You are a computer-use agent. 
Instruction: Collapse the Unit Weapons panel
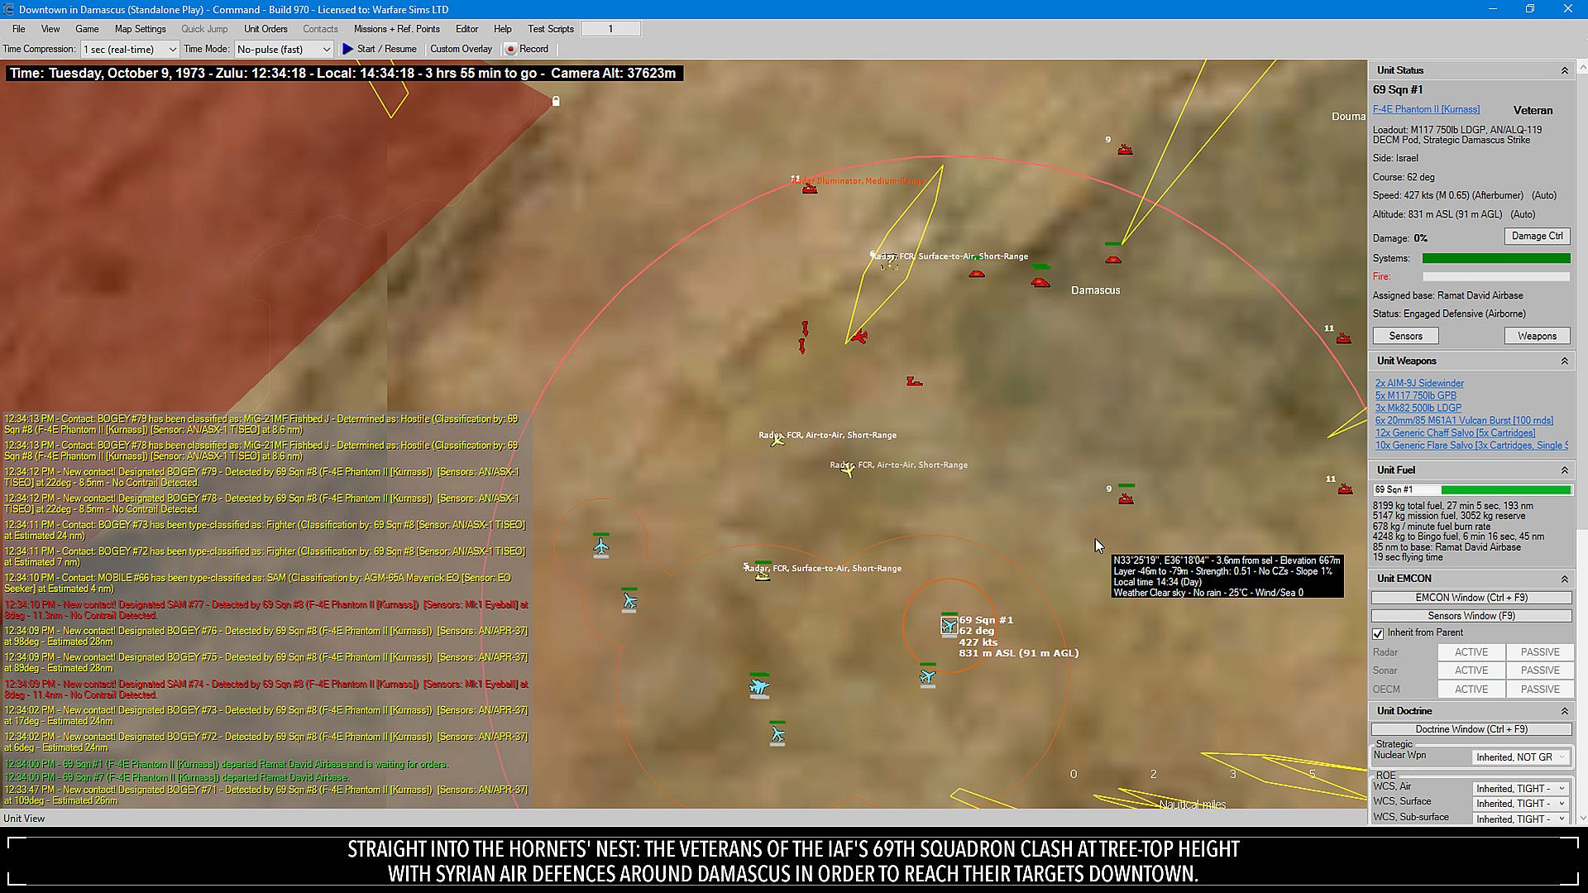click(x=1564, y=361)
